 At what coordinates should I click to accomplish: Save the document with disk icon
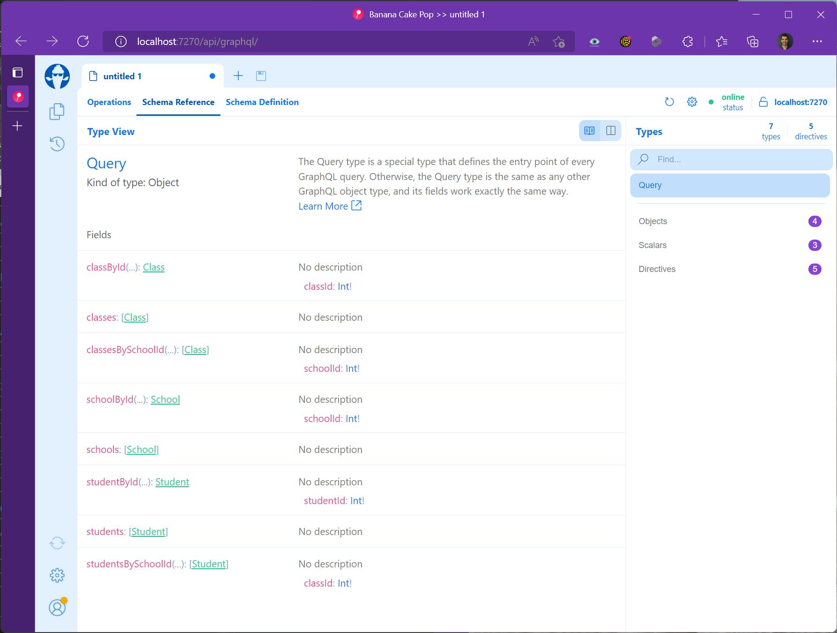tap(261, 75)
